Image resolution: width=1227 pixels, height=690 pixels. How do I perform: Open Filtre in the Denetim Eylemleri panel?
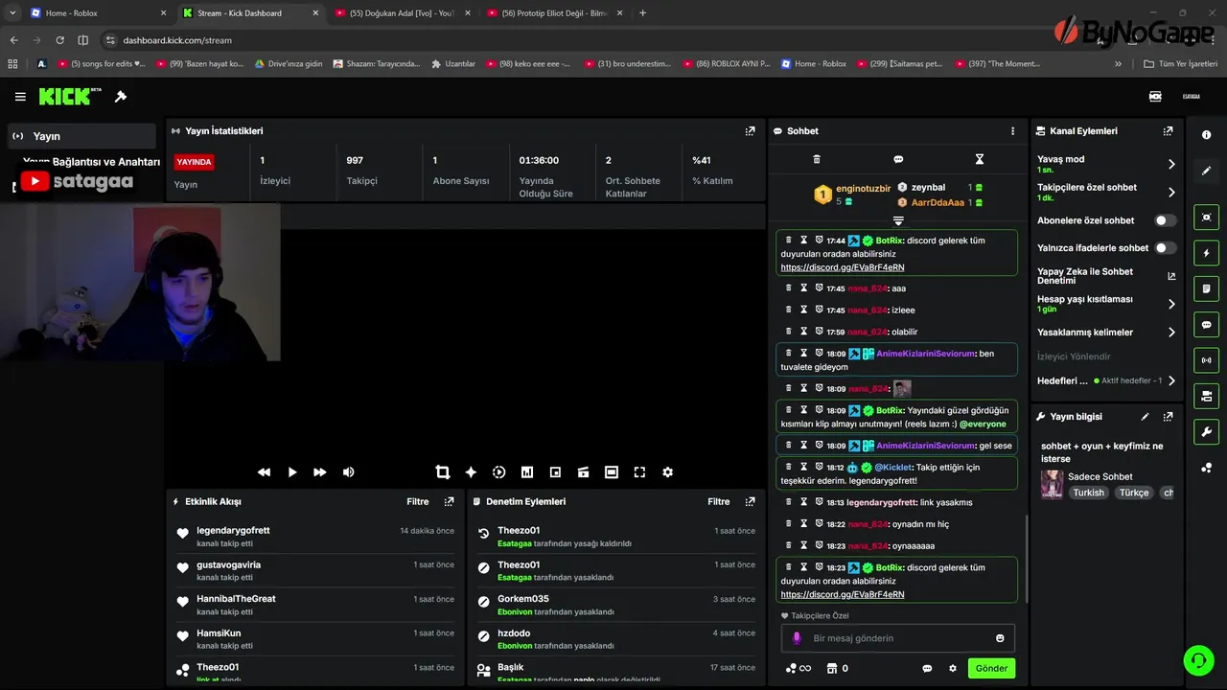719,502
